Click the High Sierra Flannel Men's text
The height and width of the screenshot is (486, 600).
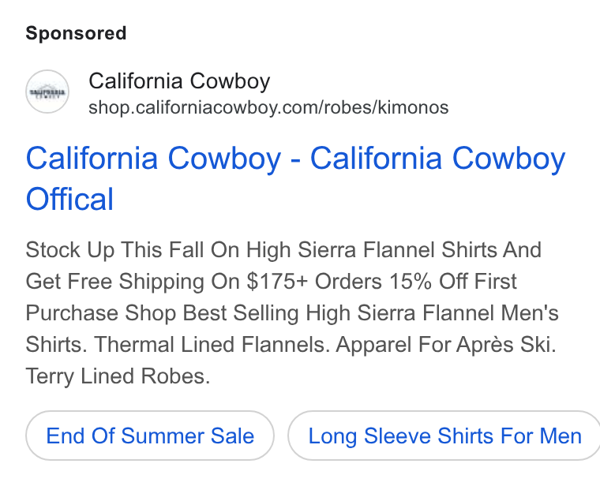[432, 312]
